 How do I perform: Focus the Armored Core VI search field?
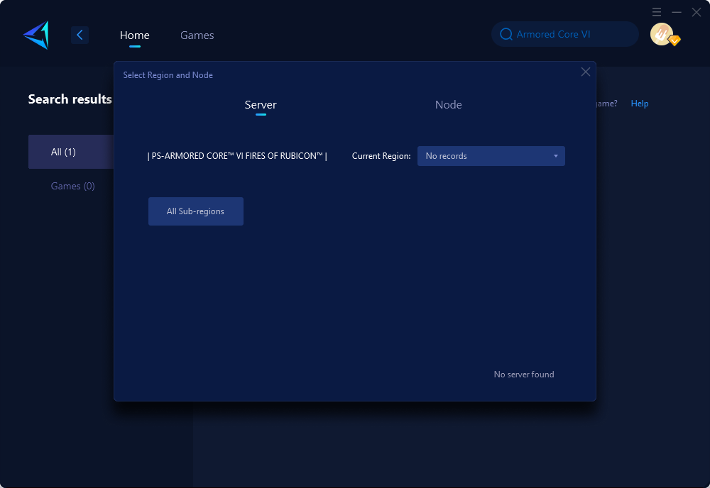(x=564, y=34)
